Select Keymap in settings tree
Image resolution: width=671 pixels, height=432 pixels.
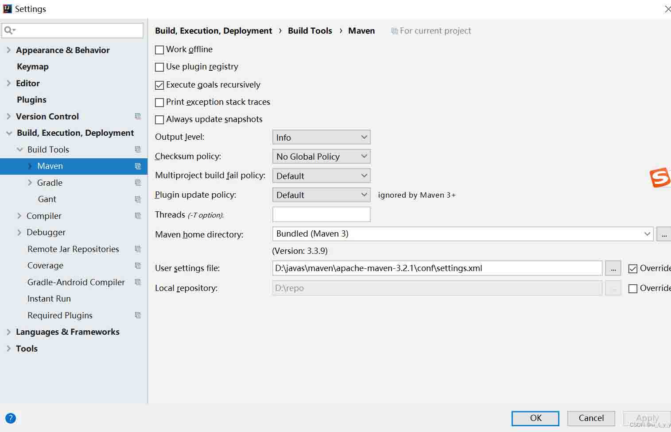(x=32, y=67)
